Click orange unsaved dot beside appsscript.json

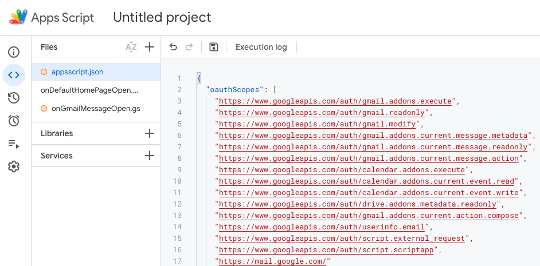pyautogui.click(x=44, y=72)
